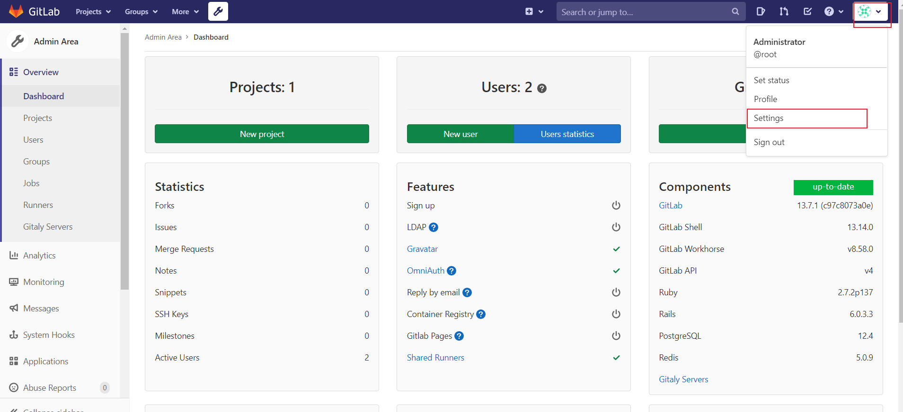The width and height of the screenshot is (903, 412).
Task: Expand the Groups dropdown in navbar
Action: pos(141,11)
